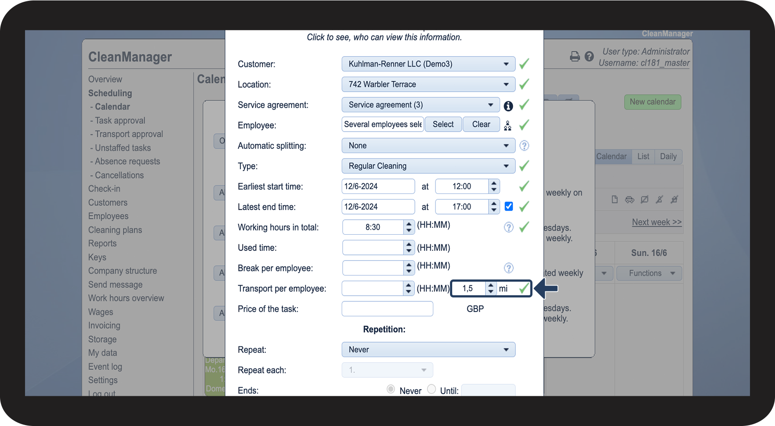Click the Break per employee stepper arrows
Screen dimensions: 775x426
pos(409,268)
